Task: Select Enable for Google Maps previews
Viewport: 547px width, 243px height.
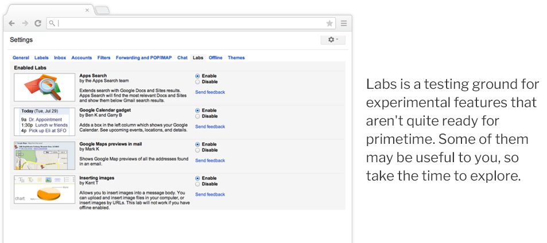Action: point(197,144)
